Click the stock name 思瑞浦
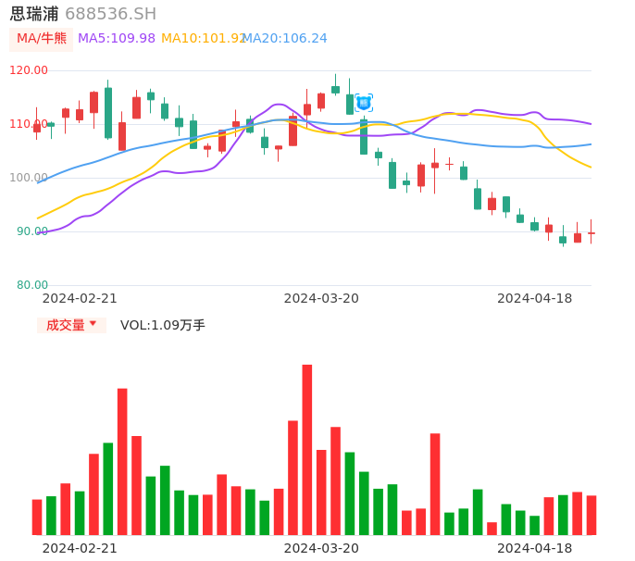 click(x=34, y=14)
